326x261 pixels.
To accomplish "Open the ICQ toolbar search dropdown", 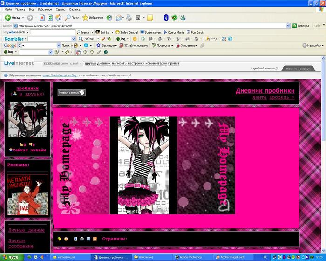I will [x=50, y=52].
